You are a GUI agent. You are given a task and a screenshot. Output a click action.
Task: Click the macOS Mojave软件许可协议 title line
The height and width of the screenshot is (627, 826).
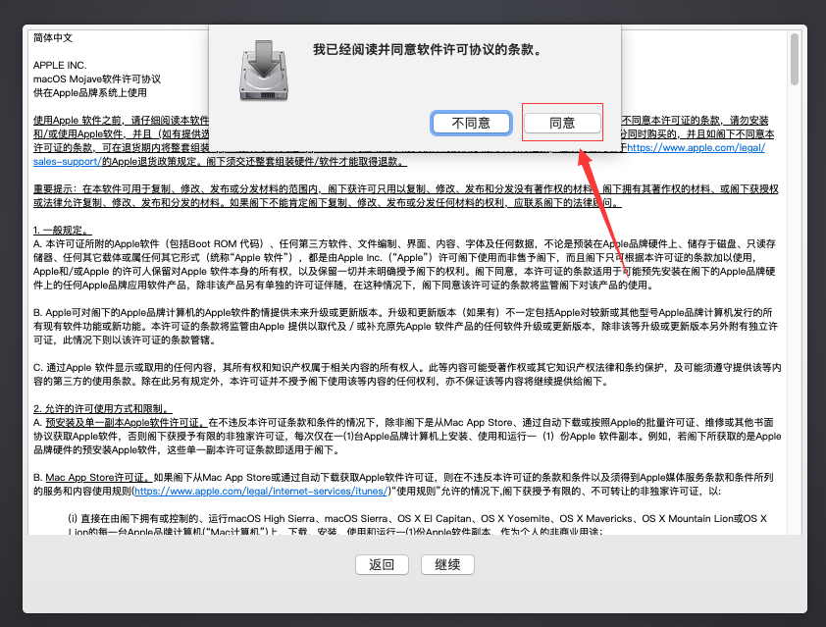(x=97, y=78)
